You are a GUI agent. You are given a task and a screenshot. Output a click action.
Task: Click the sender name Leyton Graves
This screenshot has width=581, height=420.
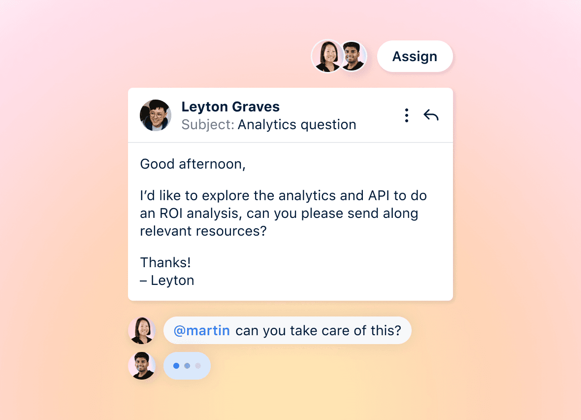tap(230, 107)
